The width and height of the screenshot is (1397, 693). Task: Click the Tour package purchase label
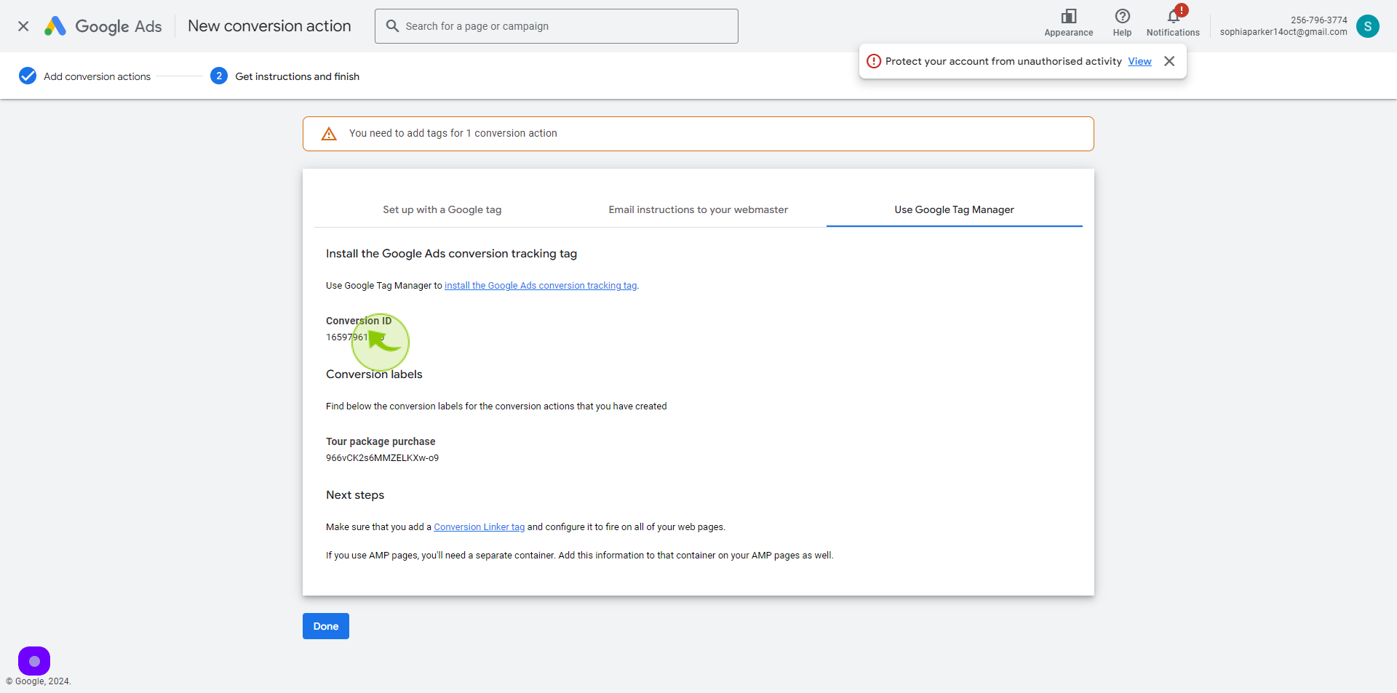coord(381,441)
